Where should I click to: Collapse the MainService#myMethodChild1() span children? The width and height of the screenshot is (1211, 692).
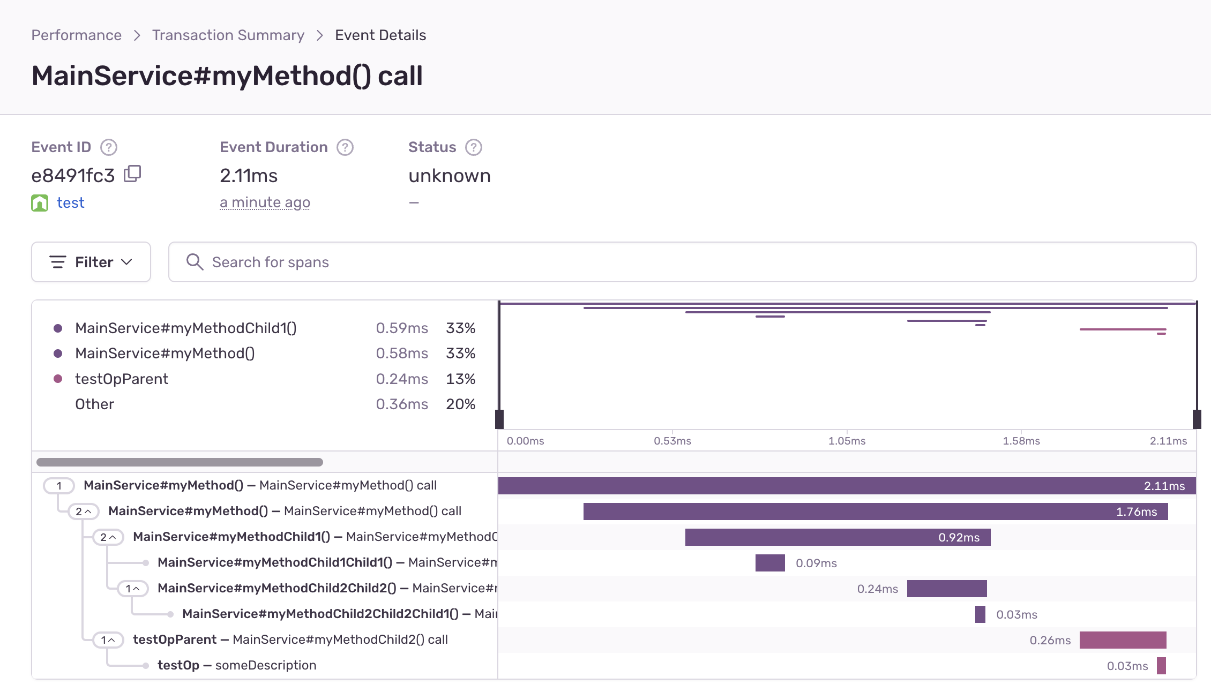coord(108,537)
